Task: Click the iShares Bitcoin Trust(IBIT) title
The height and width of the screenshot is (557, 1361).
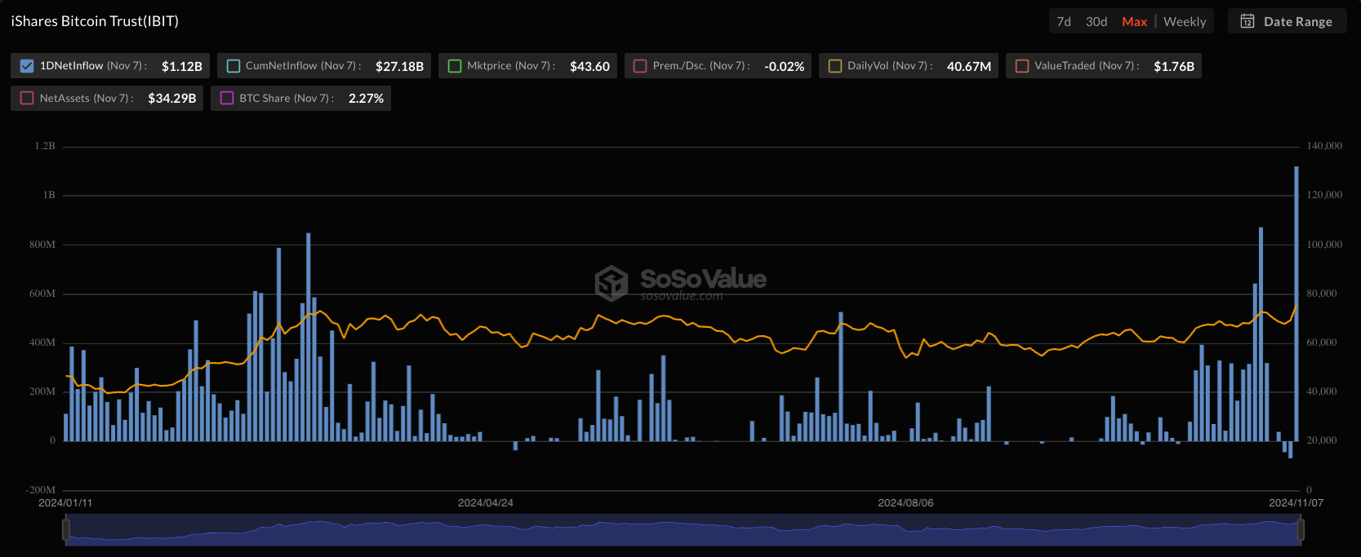Action: (x=95, y=21)
